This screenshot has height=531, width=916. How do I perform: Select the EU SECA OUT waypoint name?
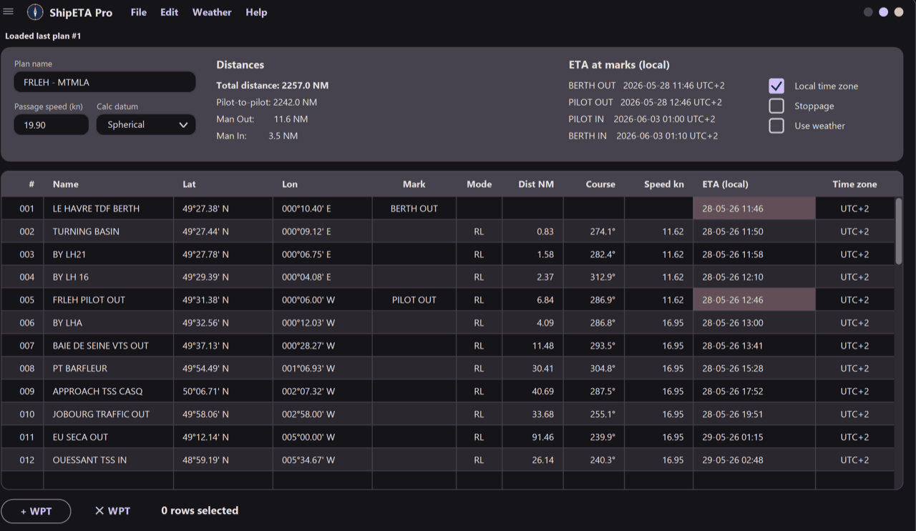[x=80, y=437]
